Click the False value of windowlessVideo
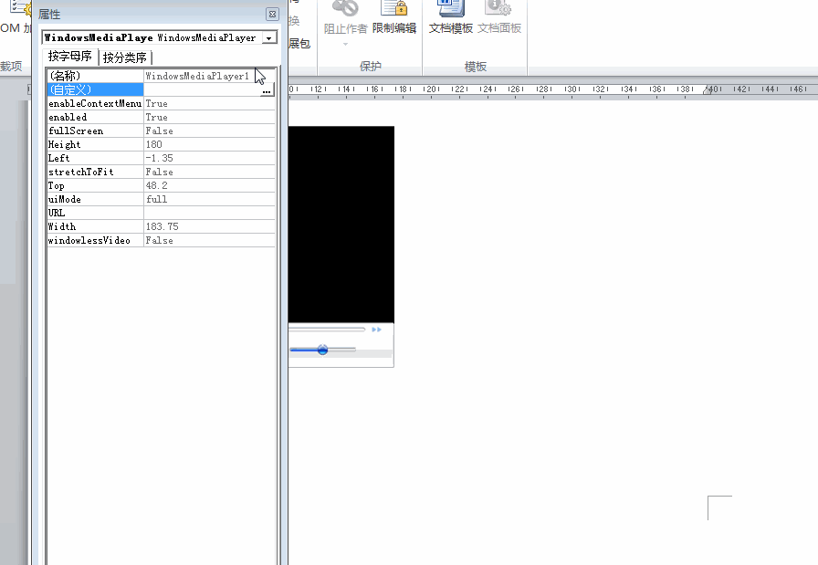The image size is (818, 565). (x=209, y=240)
